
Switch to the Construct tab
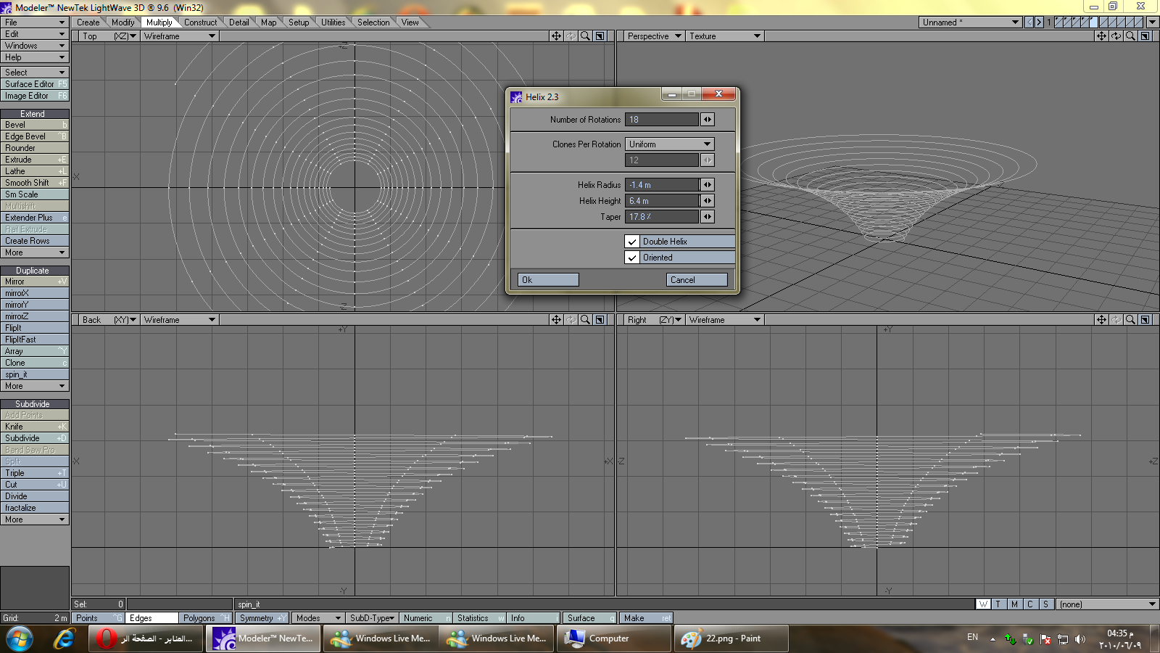point(200,22)
